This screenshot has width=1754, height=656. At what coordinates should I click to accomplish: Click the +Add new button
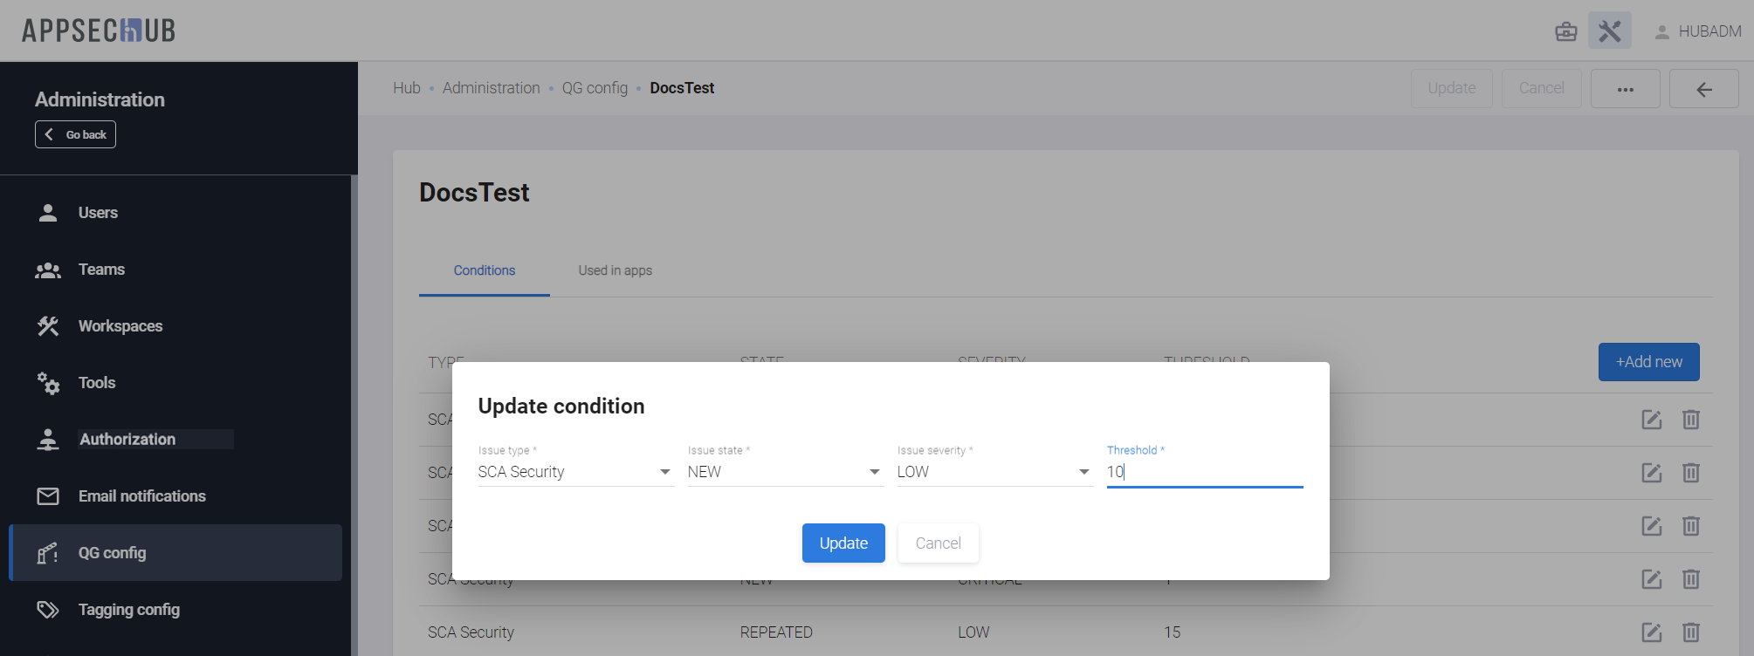click(1648, 362)
